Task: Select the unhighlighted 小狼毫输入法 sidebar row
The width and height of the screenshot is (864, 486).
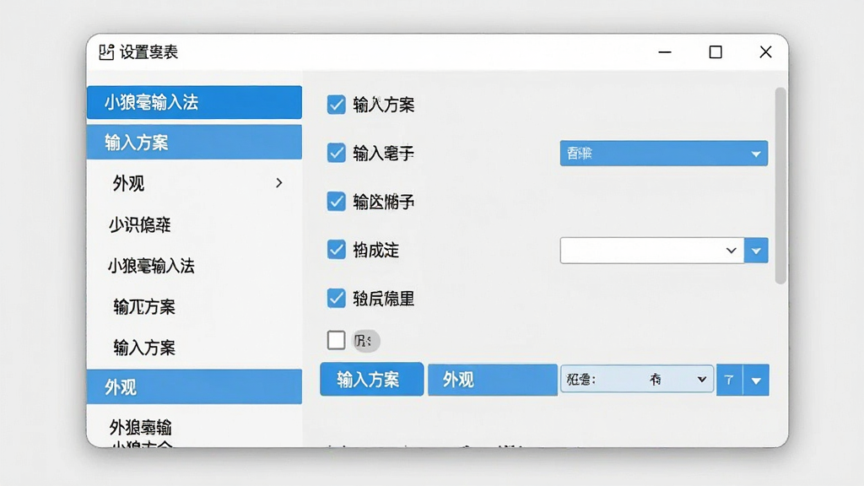Action: coord(151,266)
